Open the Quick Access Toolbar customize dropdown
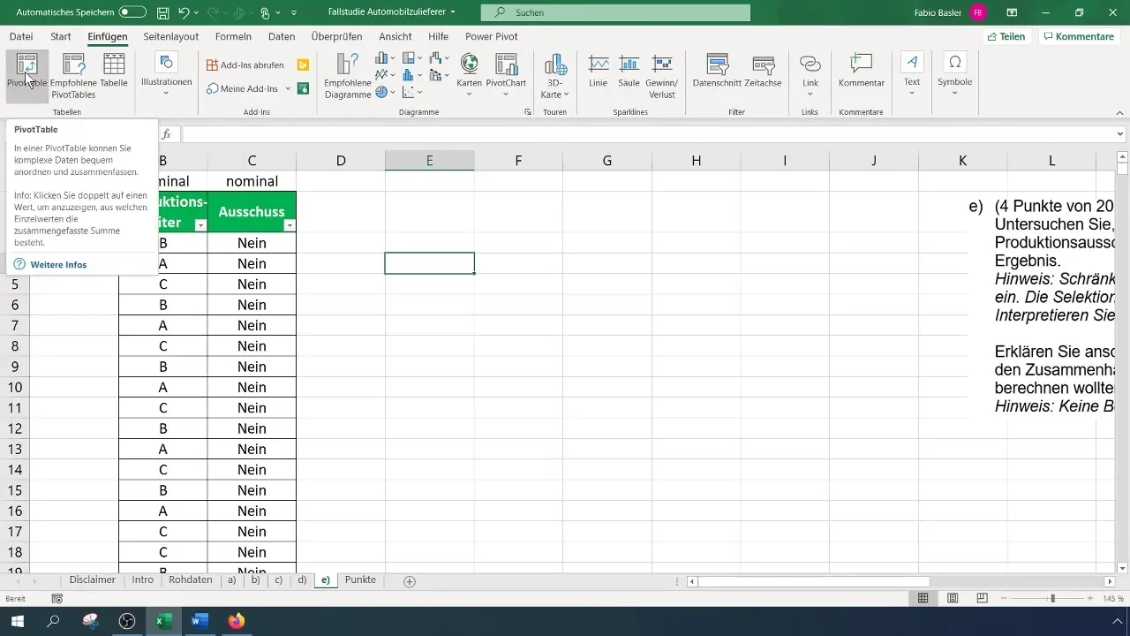Viewport: 1130px width, 636px height. [x=294, y=13]
